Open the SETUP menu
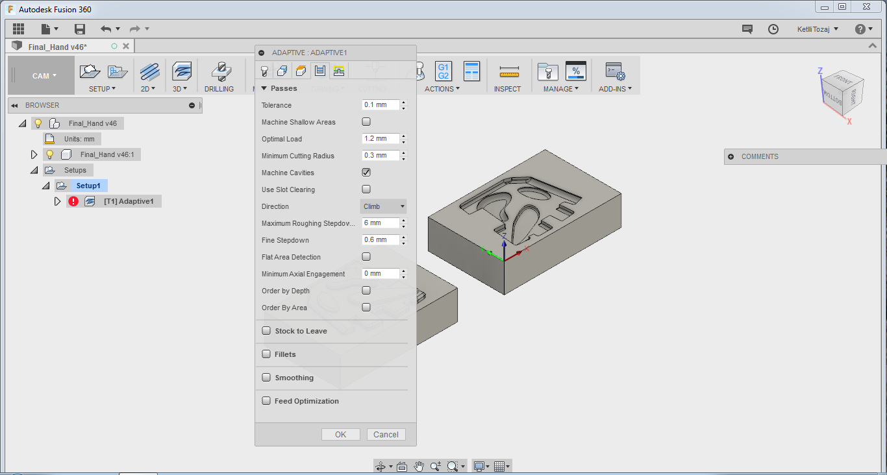This screenshot has height=475, width=887. point(103,89)
